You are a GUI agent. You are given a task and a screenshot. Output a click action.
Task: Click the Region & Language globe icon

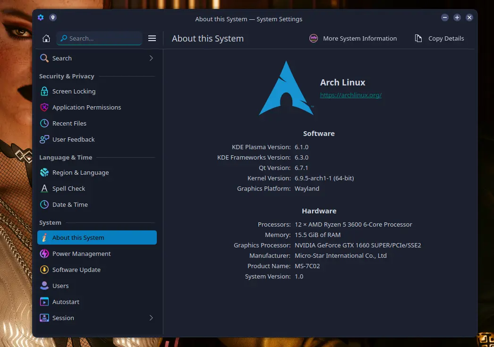click(44, 172)
